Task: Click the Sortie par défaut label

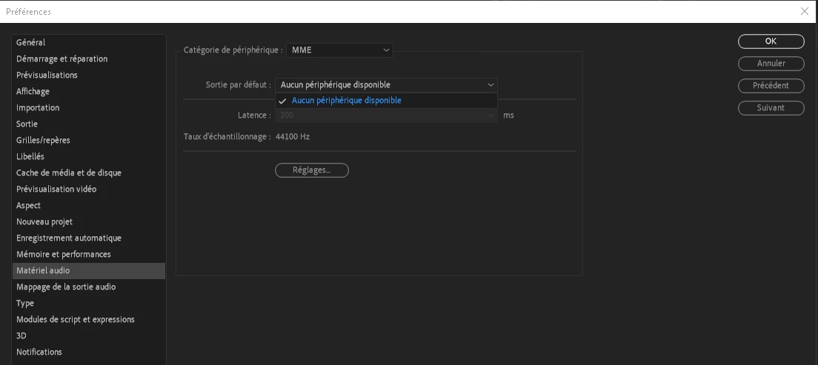Action: (239, 85)
